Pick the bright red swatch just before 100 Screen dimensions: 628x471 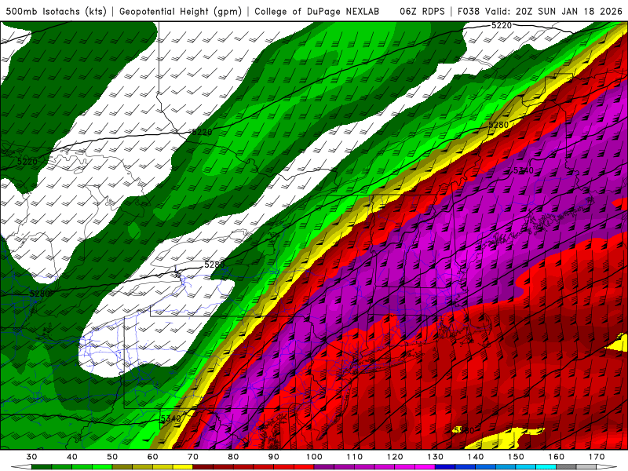pyautogui.click(x=304, y=467)
